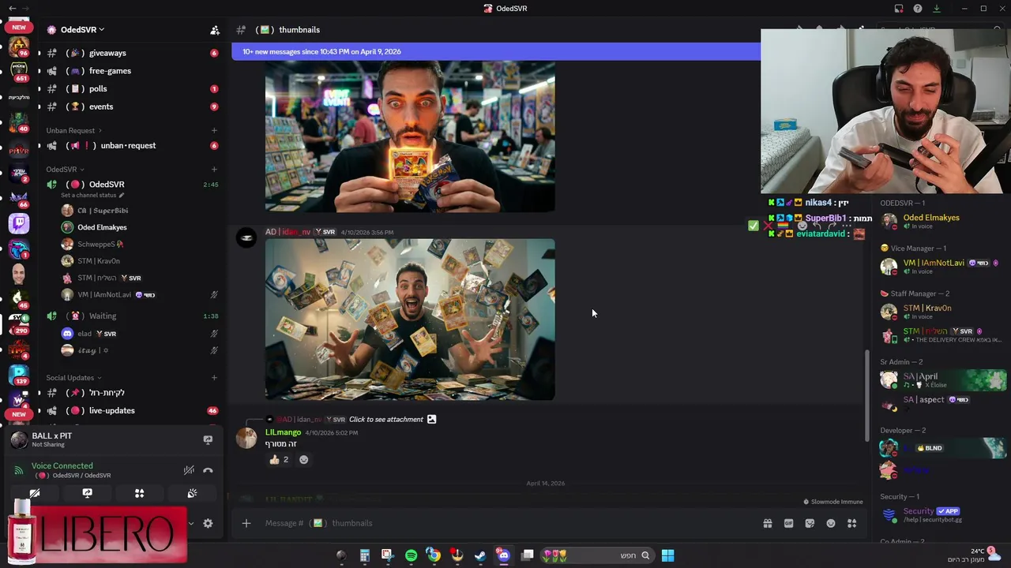Image resolution: width=1011 pixels, height=568 pixels.
Task: Click the back arrow in the title bar
Action: click(12, 9)
